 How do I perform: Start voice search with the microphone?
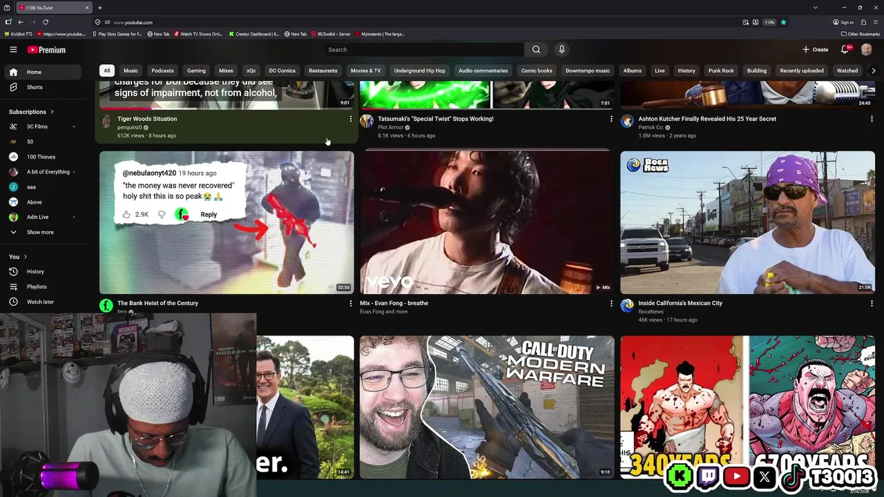coord(561,50)
